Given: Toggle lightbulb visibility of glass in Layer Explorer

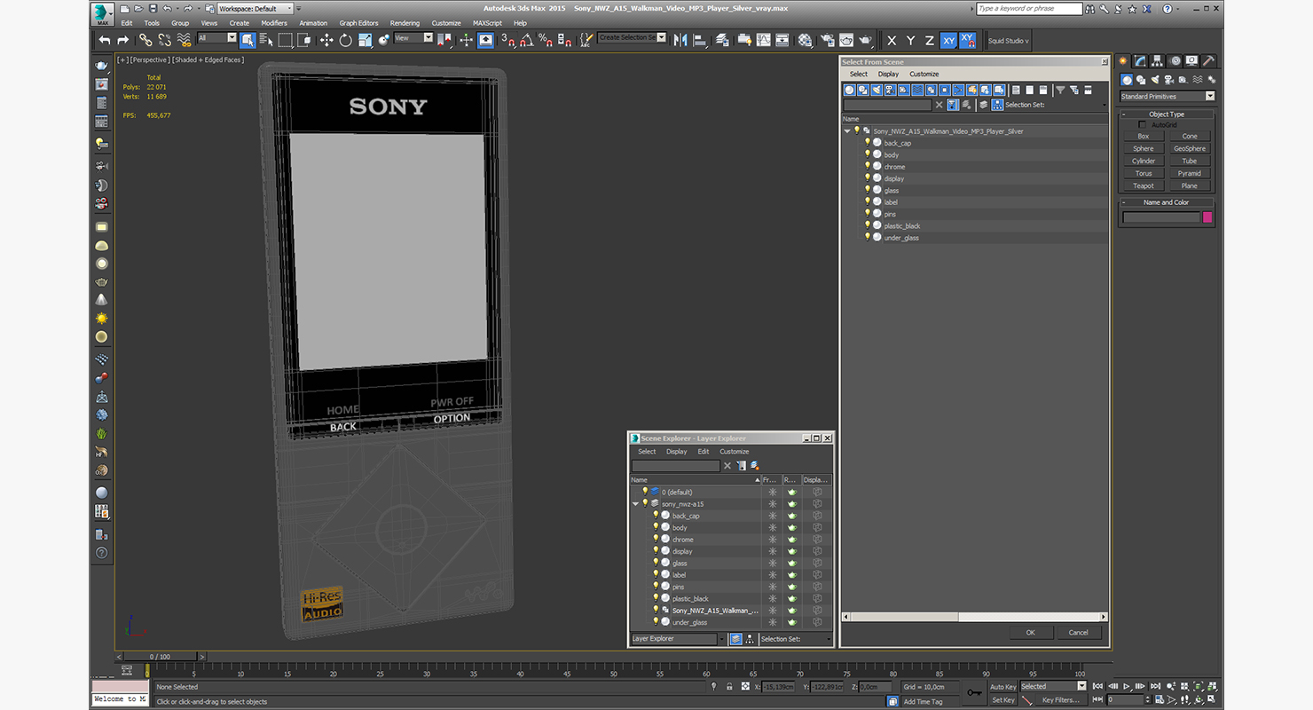Looking at the screenshot, I should pyautogui.click(x=656, y=563).
